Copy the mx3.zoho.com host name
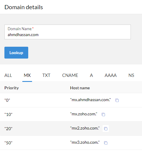The height and width of the screenshot is (152, 142). point(106,143)
